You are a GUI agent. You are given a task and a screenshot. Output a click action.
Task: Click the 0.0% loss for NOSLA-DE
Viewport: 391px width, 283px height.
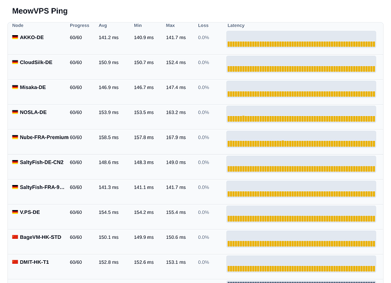tap(203, 112)
